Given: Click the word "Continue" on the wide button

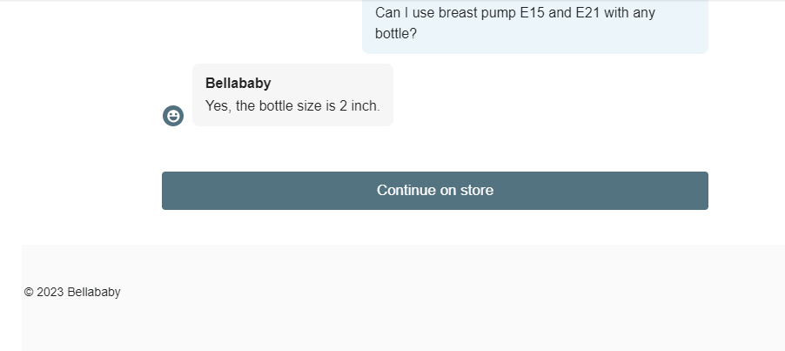Looking at the screenshot, I should pos(406,190).
